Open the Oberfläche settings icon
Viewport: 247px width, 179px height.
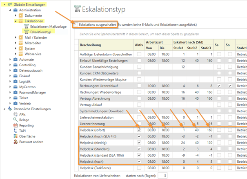pos(16,137)
